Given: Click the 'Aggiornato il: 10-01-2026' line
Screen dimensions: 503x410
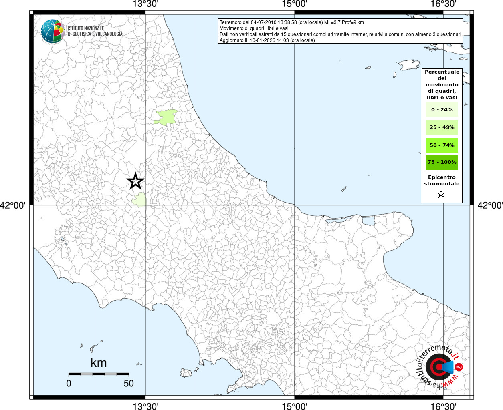Looking at the screenshot, I should (267, 40).
